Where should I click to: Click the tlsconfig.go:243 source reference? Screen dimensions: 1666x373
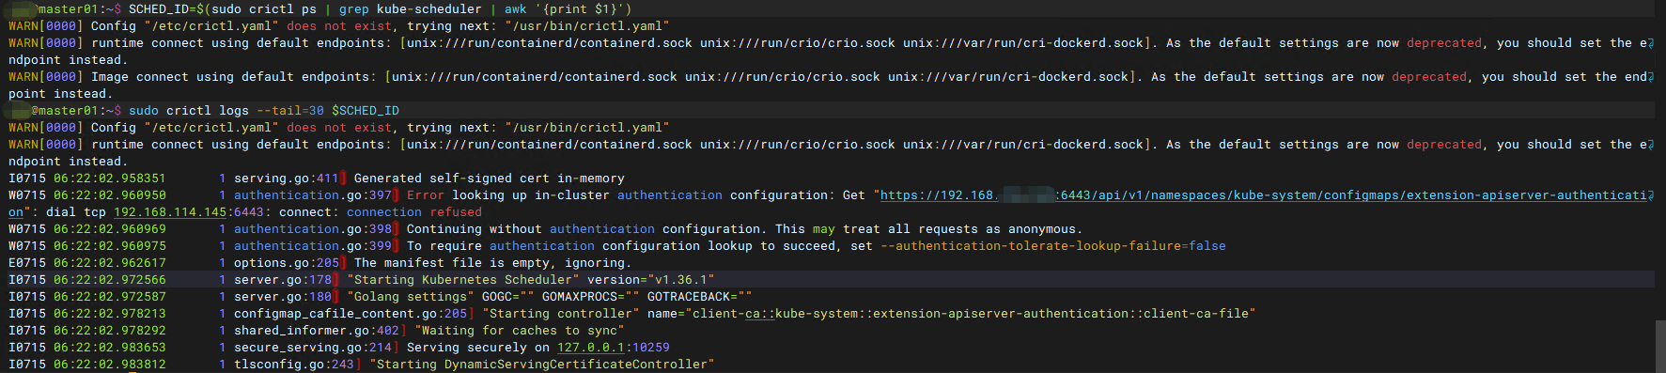click(294, 365)
